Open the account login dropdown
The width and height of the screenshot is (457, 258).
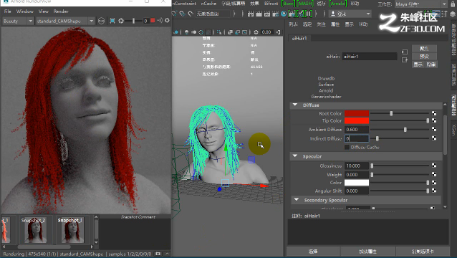(x=350, y=14)
